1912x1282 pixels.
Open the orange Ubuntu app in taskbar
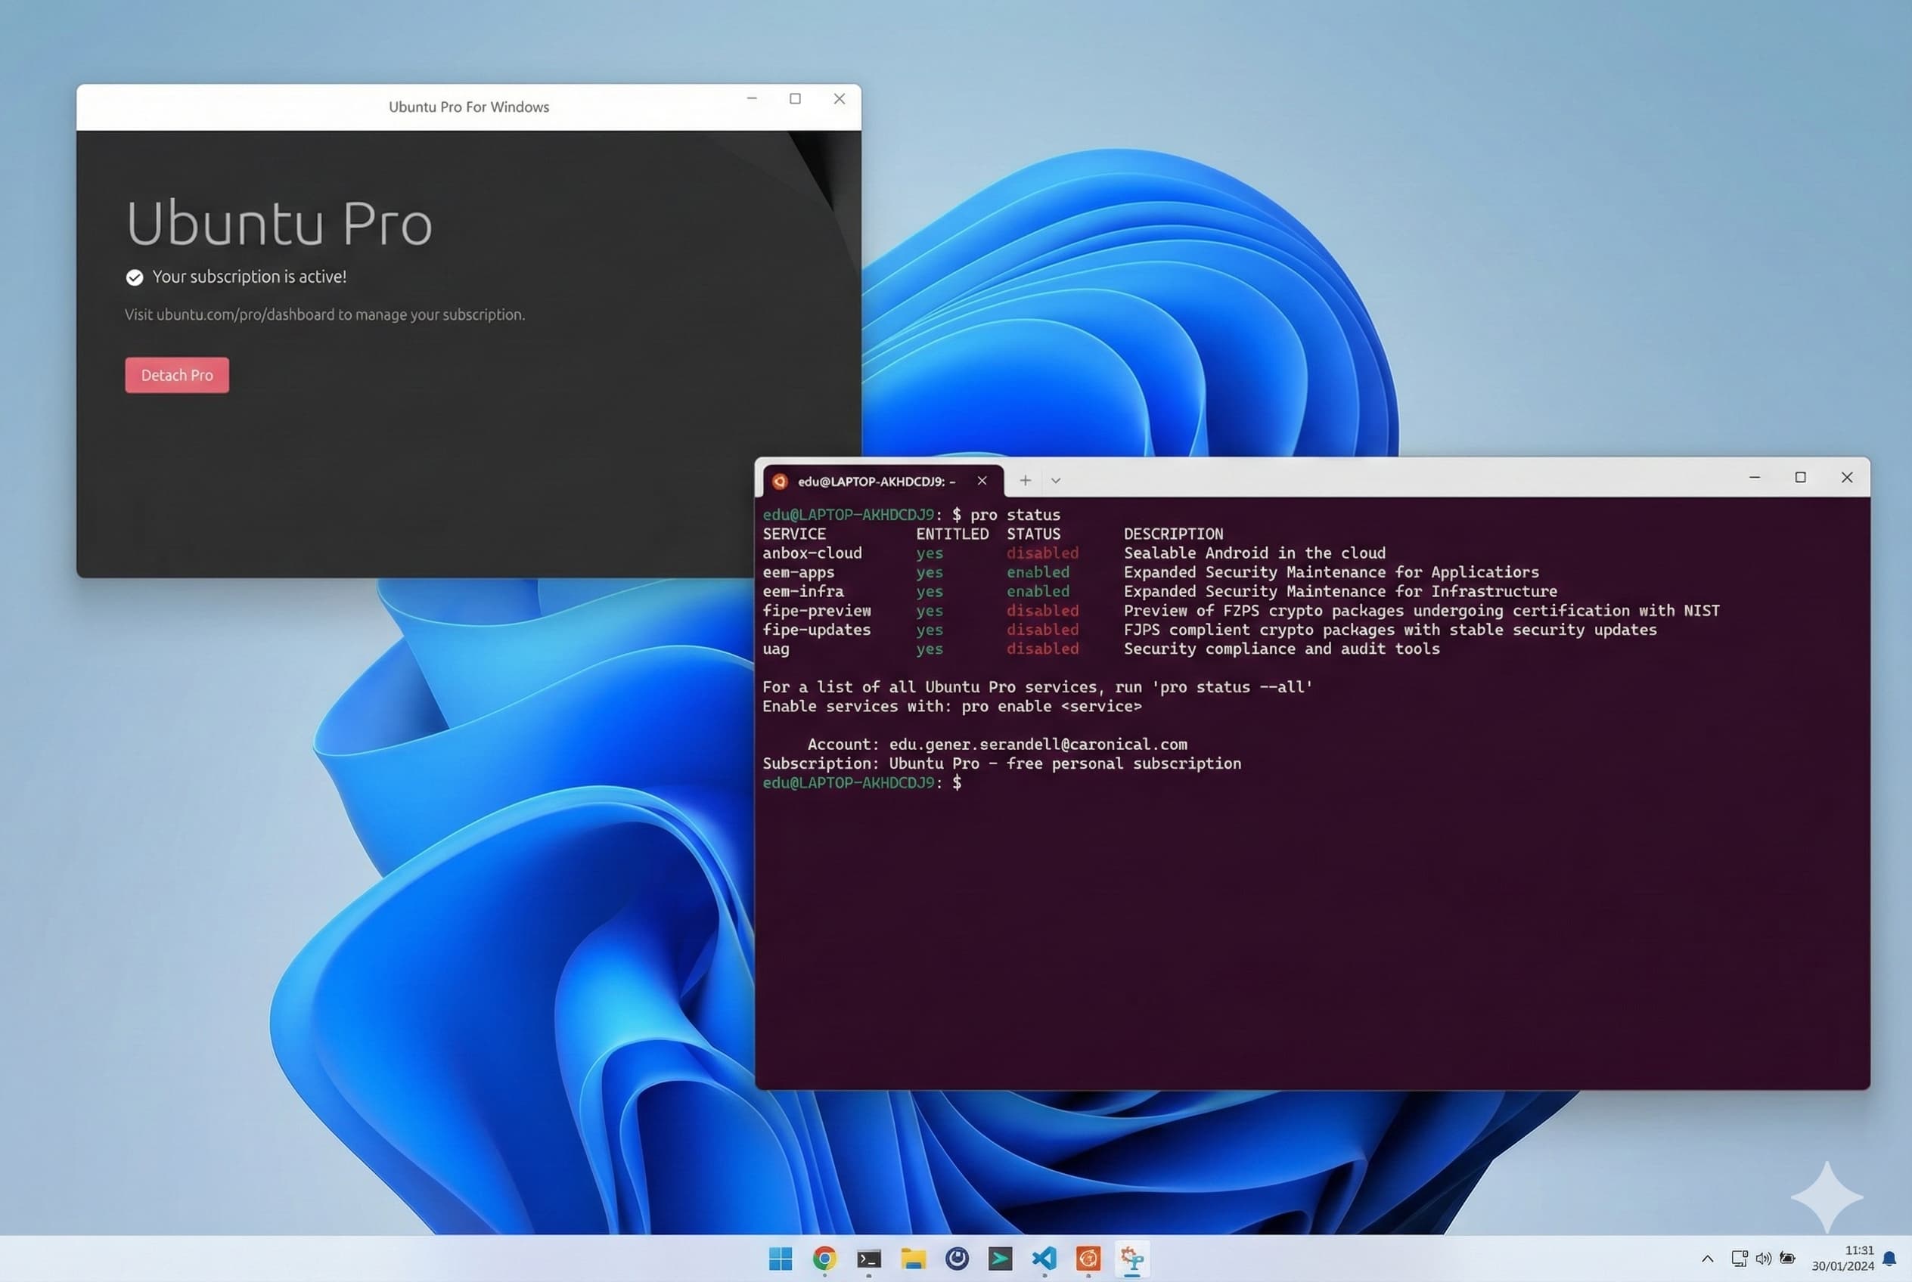(x=1088, y=1259)
